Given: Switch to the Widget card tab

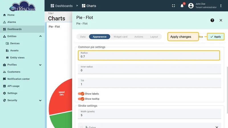Looking at the screenshot, I should (x=120, y=37).
